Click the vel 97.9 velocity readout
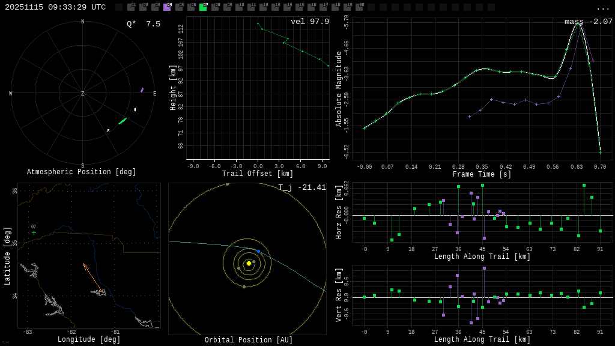The height and width of the screenshot is (346, 615). pos(310,22)
